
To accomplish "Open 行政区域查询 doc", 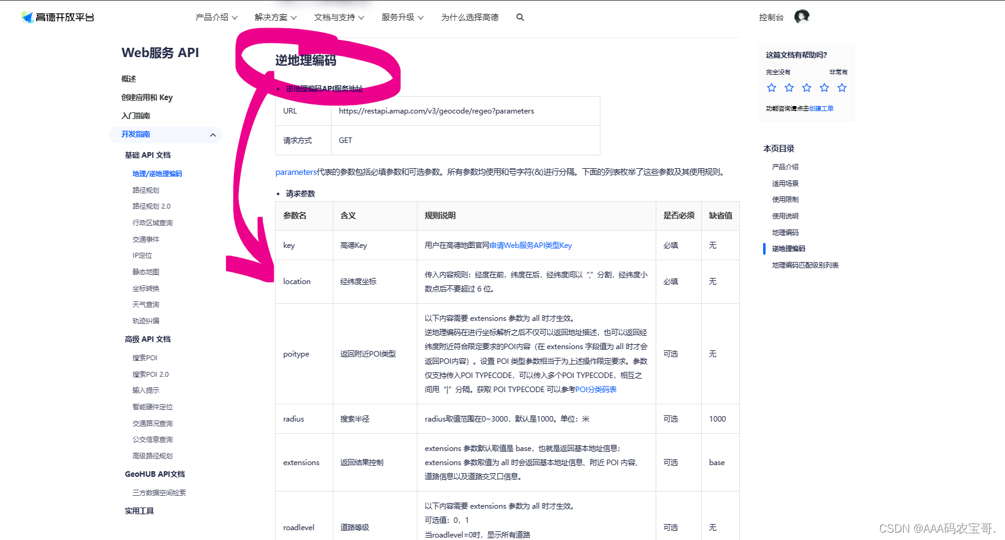I will (x=152, y=223).
